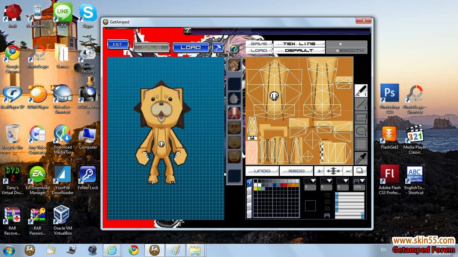Open the R channel dropdown
The width and height of the screenshot is (458, 257).
pos(310,181)
